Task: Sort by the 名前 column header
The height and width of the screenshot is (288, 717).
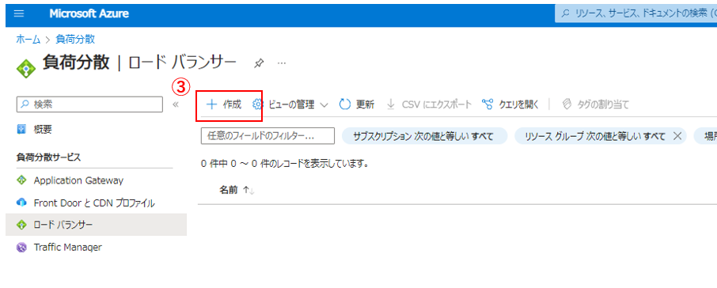Action: click(228, 190)
